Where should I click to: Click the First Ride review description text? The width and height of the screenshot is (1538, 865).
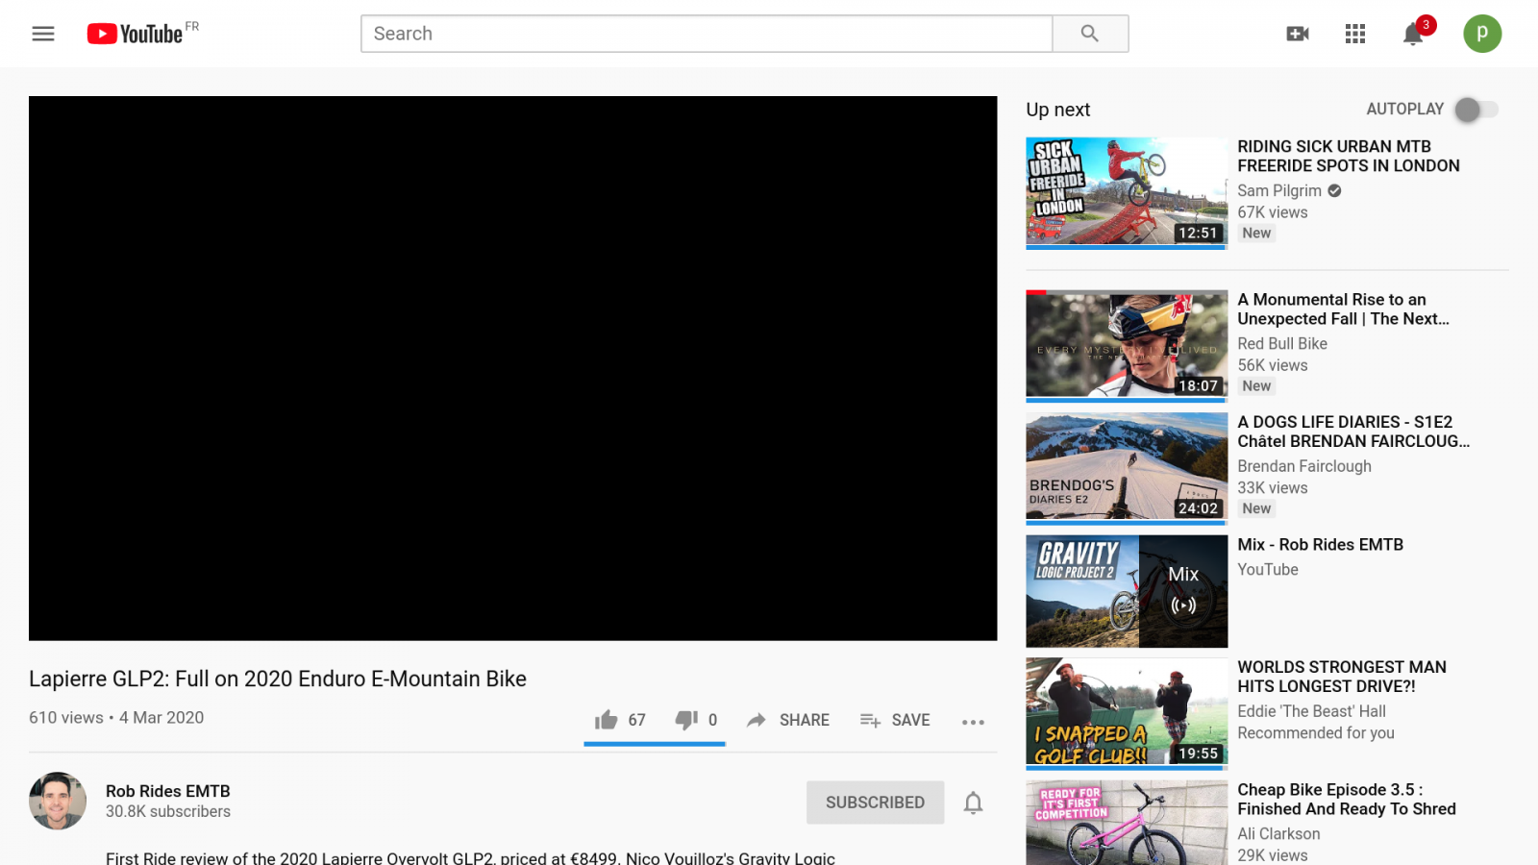coord(470,857)
